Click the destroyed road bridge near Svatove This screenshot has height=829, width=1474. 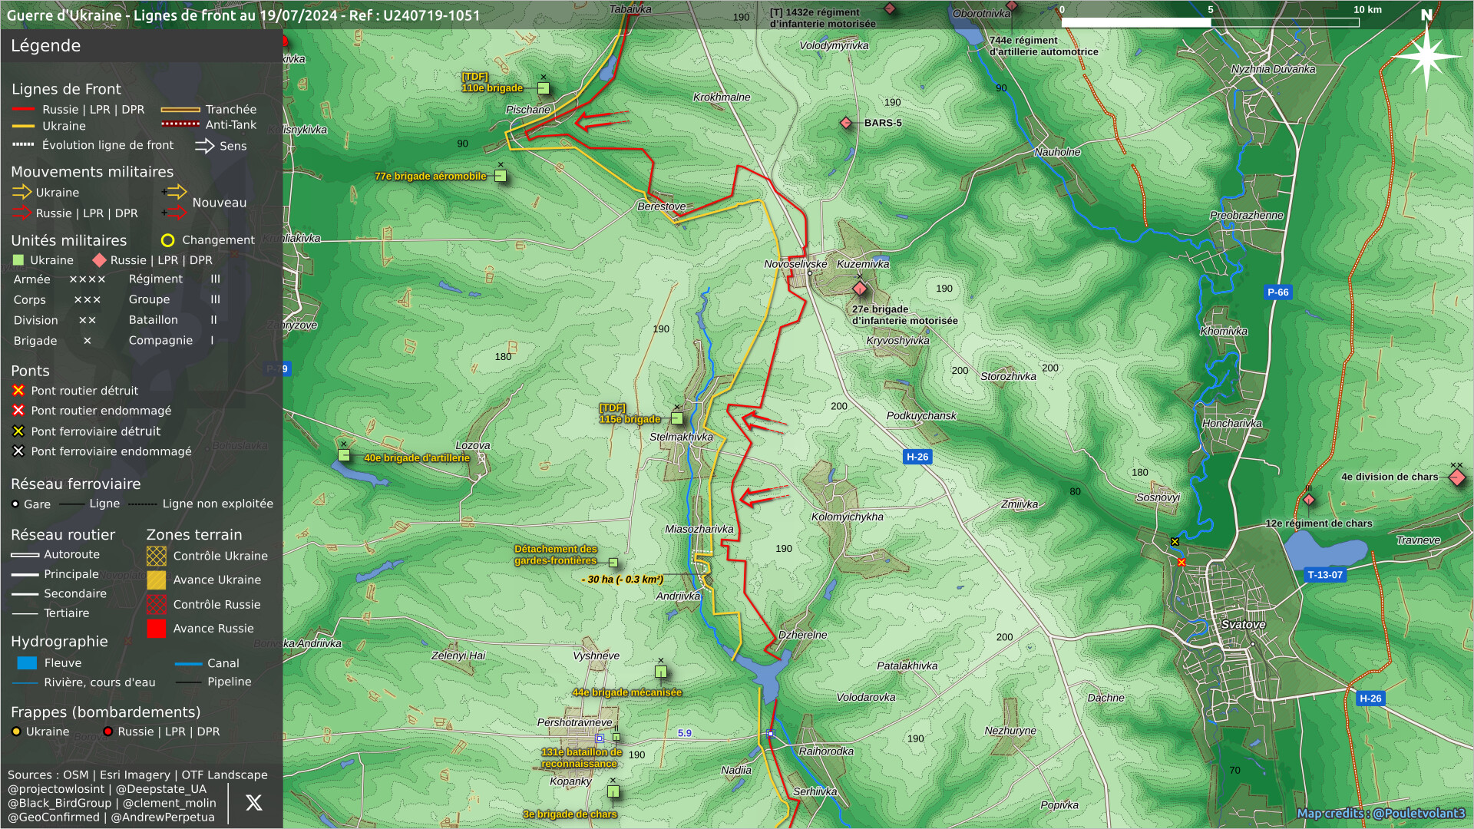(x=1182, y=563)
